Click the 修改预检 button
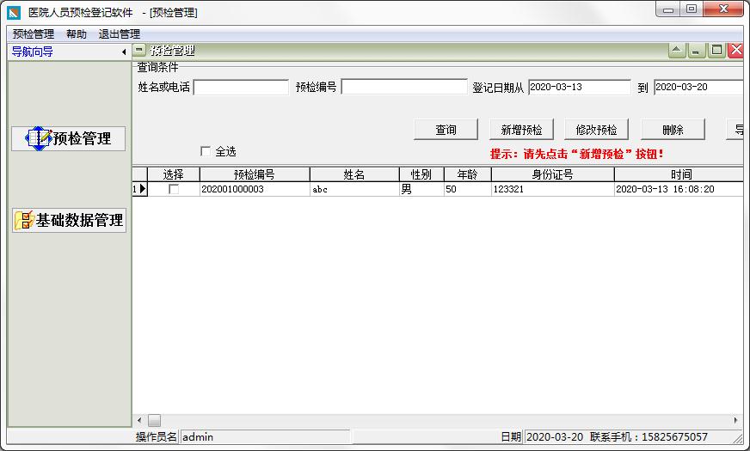Screen dimensions: 750x451 point(596,130)
